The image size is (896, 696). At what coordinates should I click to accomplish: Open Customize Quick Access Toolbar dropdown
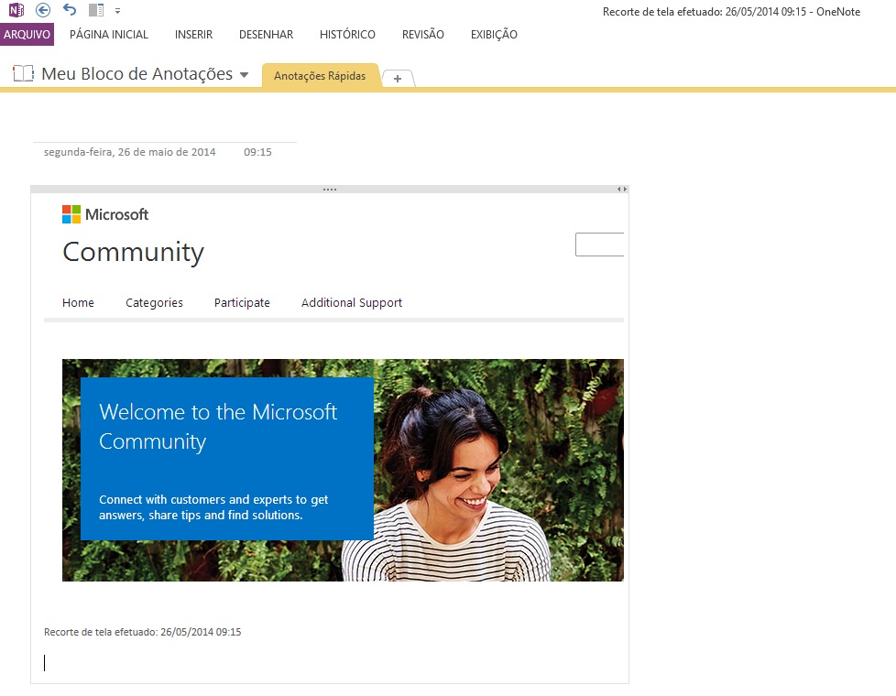click(117, 11)
